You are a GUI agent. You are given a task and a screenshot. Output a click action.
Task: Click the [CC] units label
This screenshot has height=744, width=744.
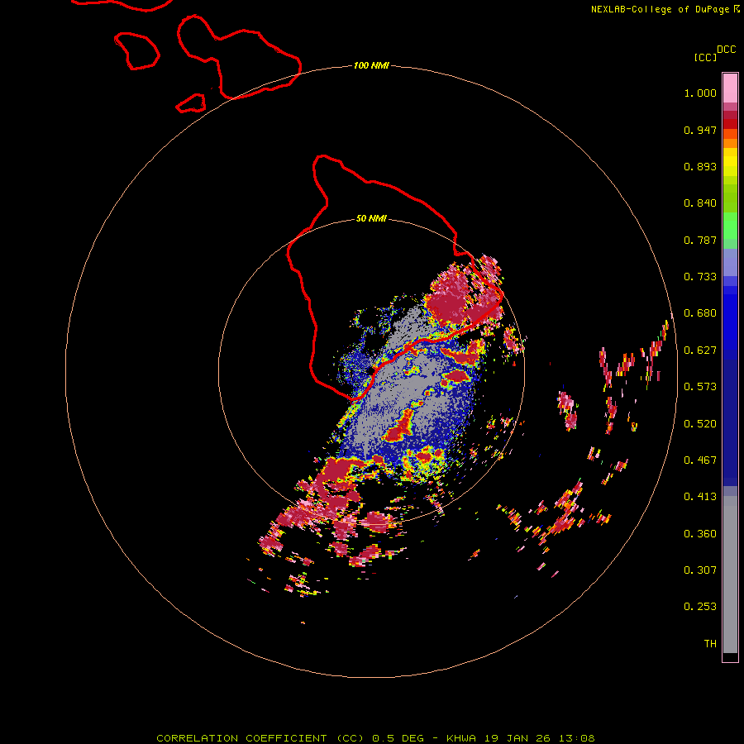click(705, 57)
